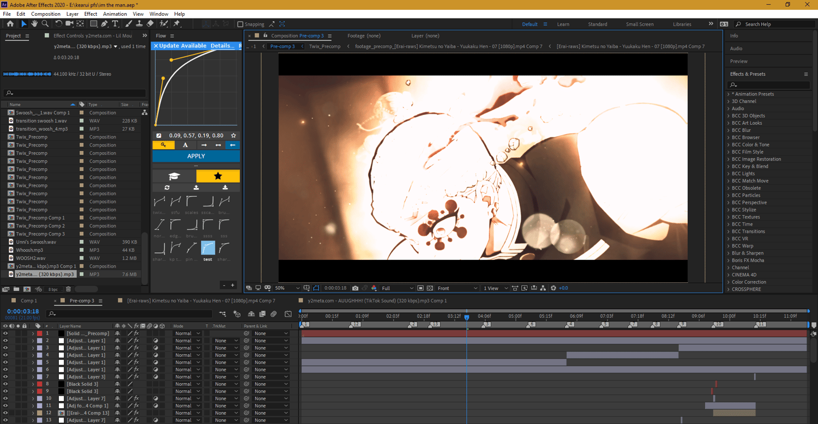Click the Flow star favorites button
Screen dimensions: 818x424
click(218, 176)
